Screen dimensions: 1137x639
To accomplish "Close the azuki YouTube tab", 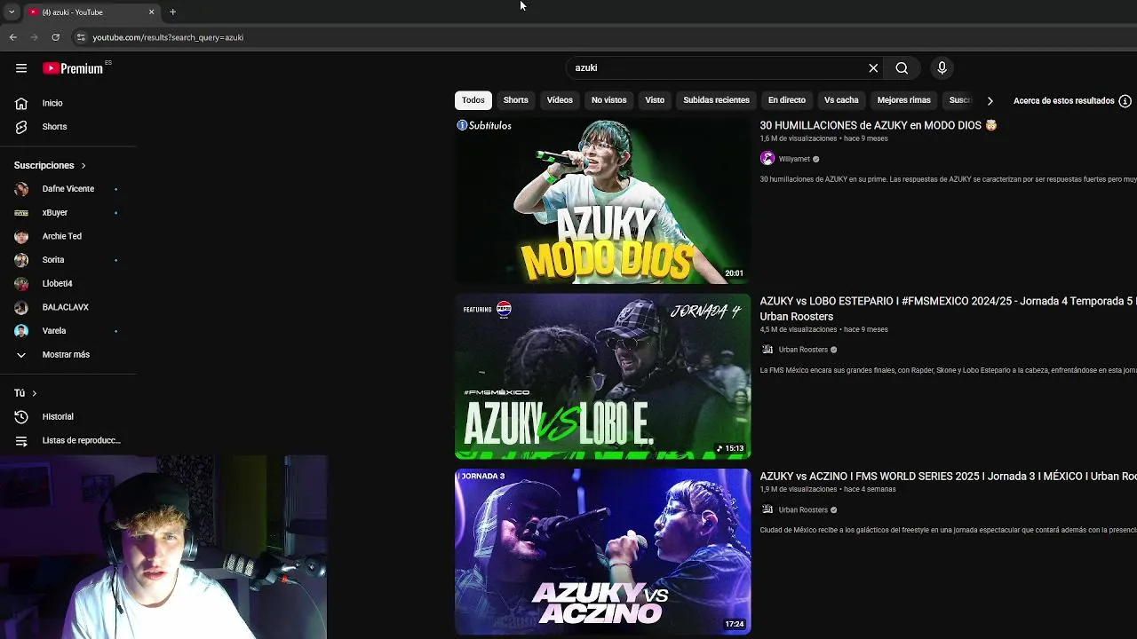I will [x=151, y=12].
